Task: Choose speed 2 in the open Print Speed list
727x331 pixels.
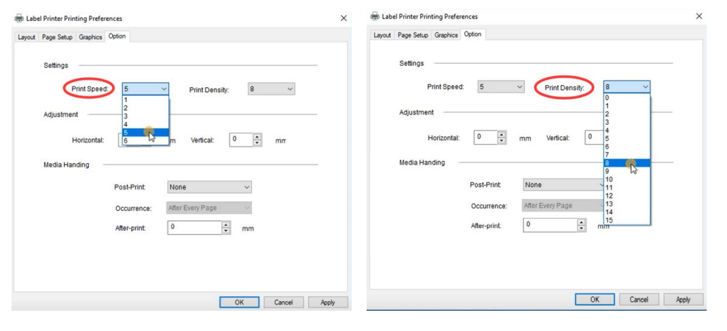Action: [x=145, y=108]
